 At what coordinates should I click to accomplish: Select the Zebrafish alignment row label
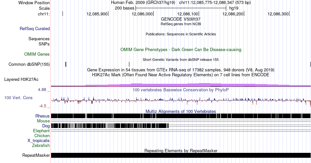coord(41,145)
